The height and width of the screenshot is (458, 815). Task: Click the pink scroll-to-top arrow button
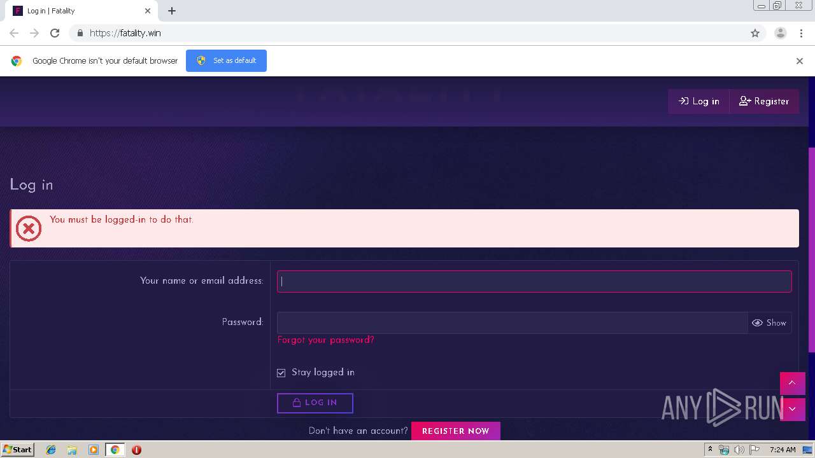[x=792, y=383]
